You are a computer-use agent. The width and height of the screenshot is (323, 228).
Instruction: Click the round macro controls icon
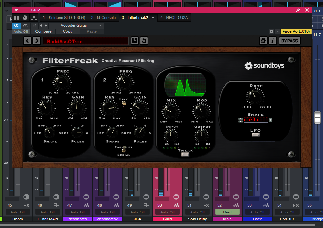click(x=25, y=18)
